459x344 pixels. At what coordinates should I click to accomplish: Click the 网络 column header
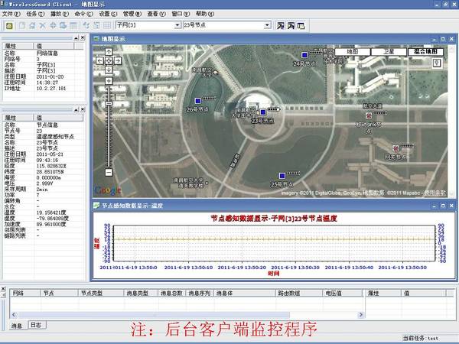(25, 293)
